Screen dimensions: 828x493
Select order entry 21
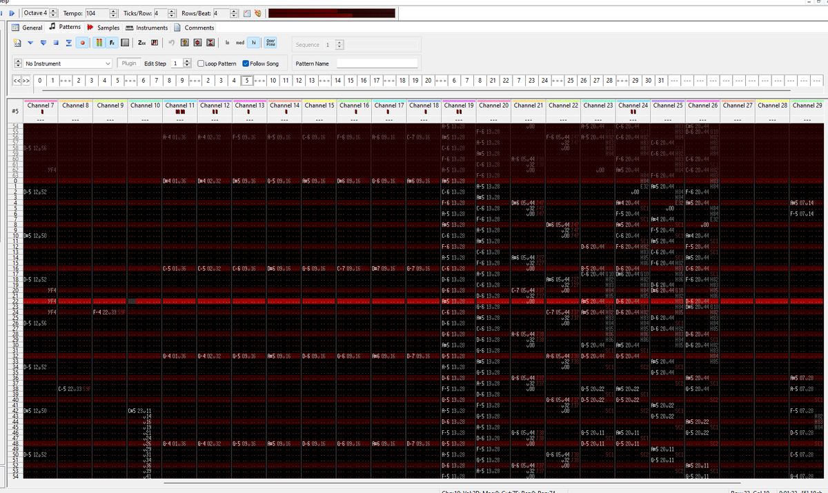coord(493,81)
